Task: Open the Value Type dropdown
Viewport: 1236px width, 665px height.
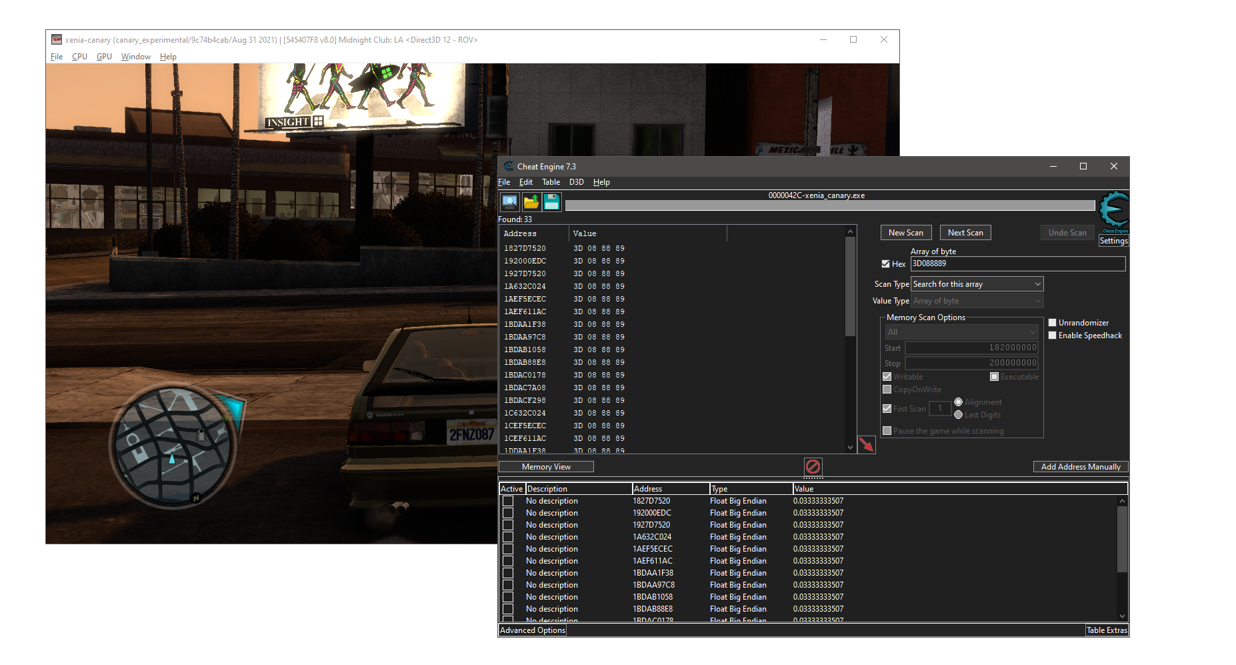Action: coord(977,301)
